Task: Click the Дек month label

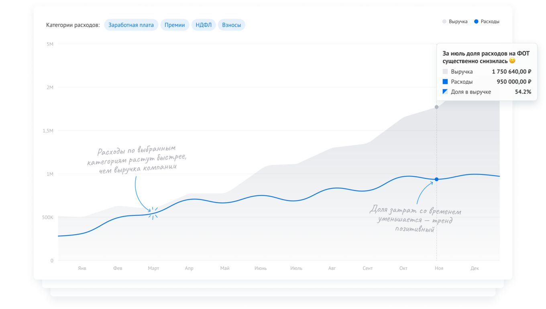Action: click(x=475, y=268)
